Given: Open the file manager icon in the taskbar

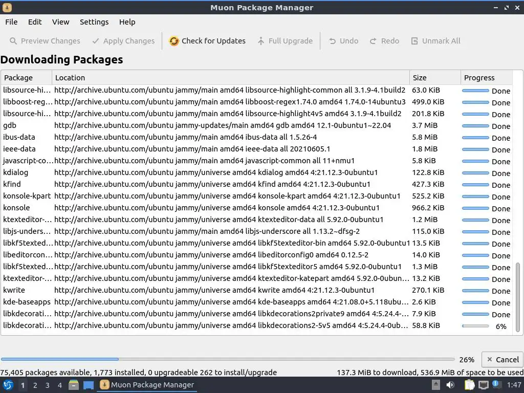Looking at the screenshot, I should [x=74, y=385].
